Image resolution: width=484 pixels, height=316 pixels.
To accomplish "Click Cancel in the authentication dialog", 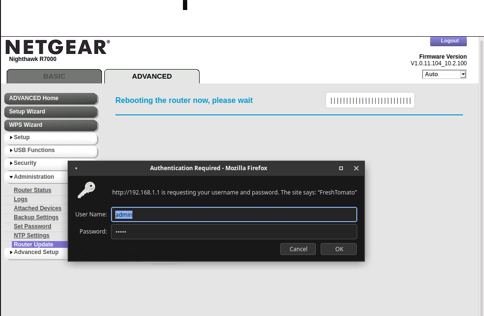I will click(x=298, y=249).
